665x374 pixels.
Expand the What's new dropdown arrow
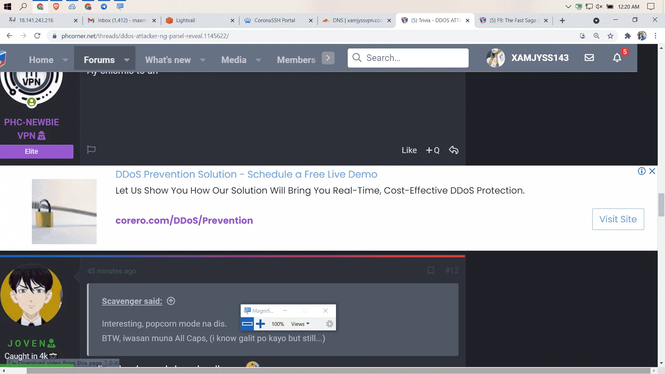pos(203,60)
